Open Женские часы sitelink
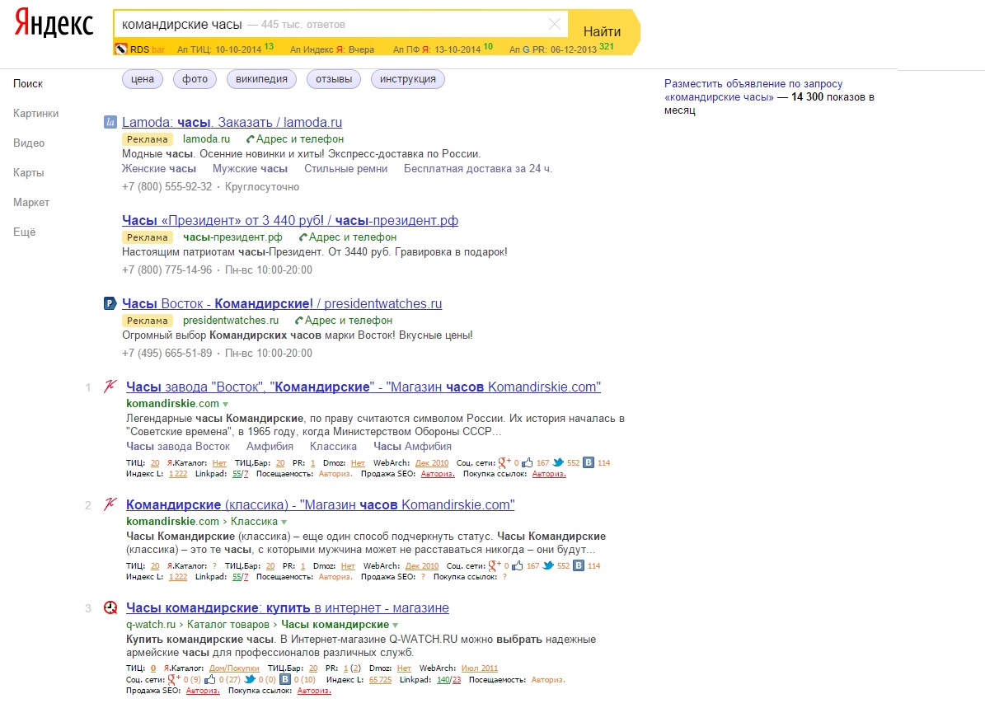The image size is (985, 708). tap(159, 168)
